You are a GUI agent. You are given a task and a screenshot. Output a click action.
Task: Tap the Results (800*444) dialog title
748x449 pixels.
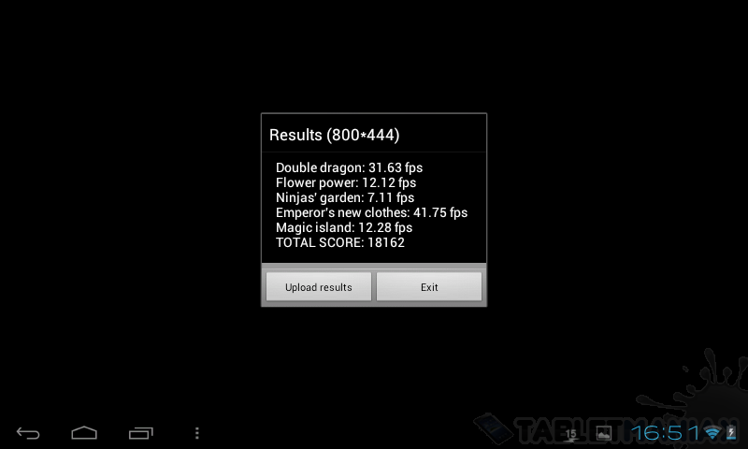point(335,135)
